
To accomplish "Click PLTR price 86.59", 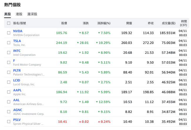I will tap(63, 72).
